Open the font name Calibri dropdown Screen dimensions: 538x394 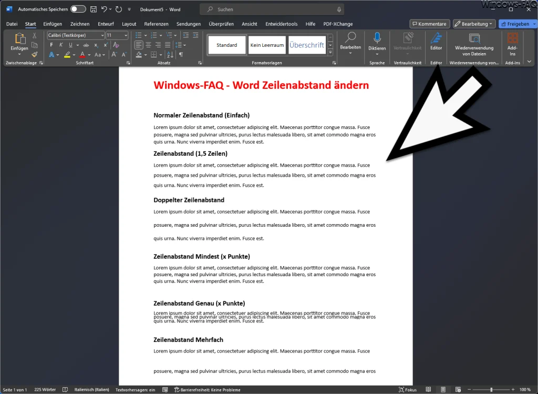[x=102, y=35]
